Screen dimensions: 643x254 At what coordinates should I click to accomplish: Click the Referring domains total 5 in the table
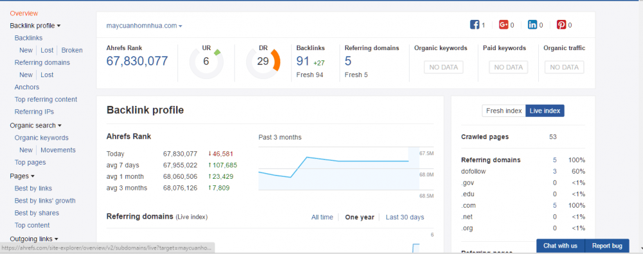click(554, 160)
